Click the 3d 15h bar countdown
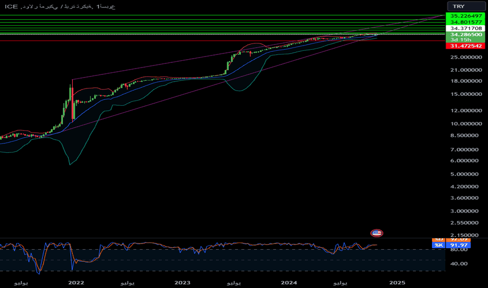488x288 pixels. click(461, 40)
